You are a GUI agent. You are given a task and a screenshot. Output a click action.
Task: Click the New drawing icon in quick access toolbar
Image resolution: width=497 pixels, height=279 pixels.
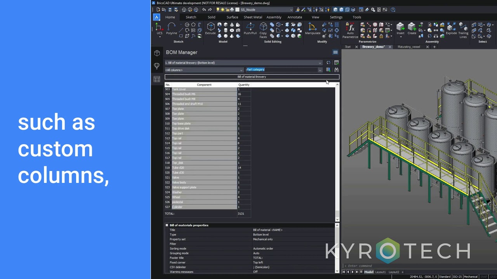158,10
